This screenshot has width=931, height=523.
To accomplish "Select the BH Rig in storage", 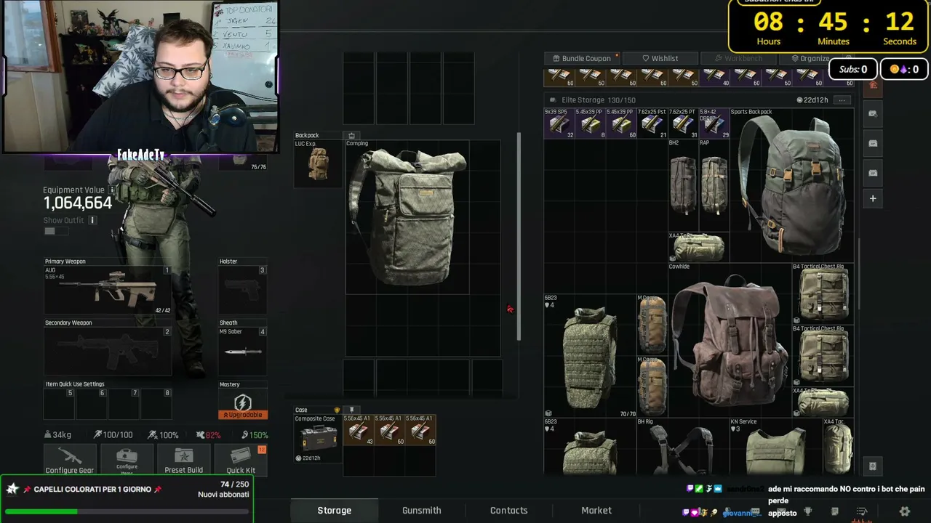I will pos(683,446).
